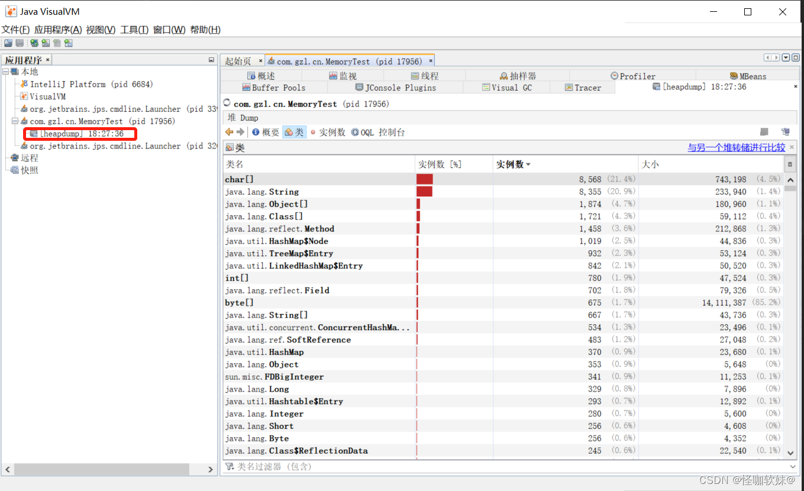Viewport: 804px width, 491px height.
Task: Open the OQL 控制台 view
Action: point(379,133)
